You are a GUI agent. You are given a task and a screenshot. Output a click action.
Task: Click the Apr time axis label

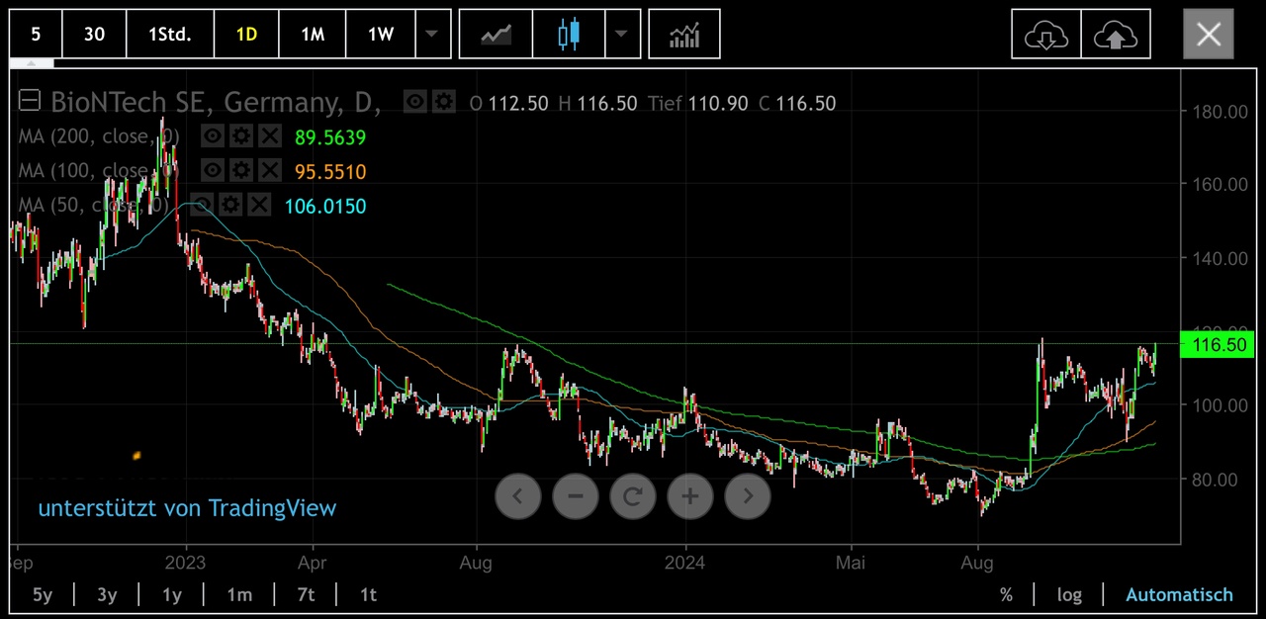coord(313,563)
